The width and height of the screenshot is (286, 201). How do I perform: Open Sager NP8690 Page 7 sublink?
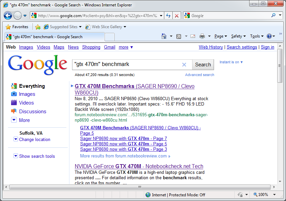pos(123,138)
